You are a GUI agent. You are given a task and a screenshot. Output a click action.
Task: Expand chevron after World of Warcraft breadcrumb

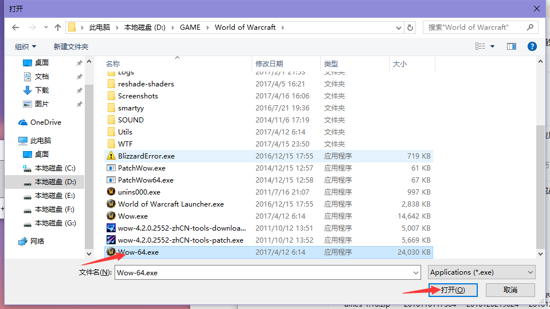[282, 27]
